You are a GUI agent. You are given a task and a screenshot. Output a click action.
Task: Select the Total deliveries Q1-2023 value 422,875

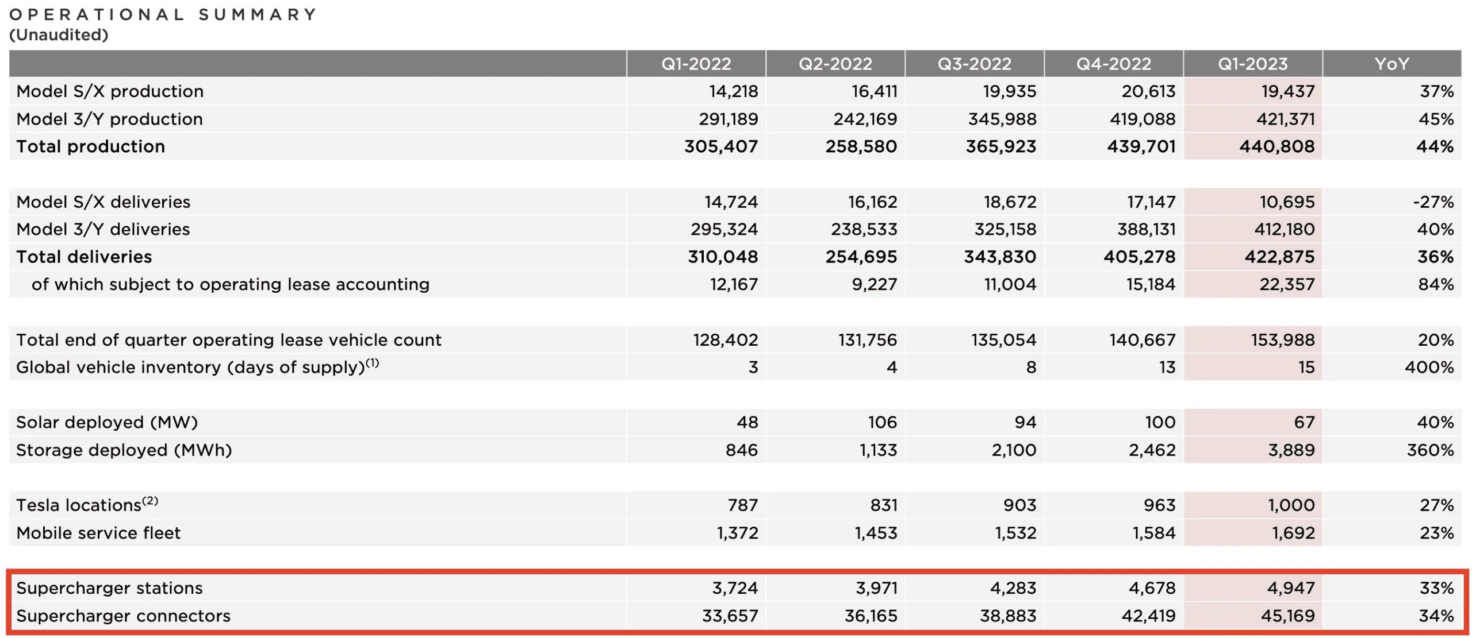click(x=1279, y=257)
